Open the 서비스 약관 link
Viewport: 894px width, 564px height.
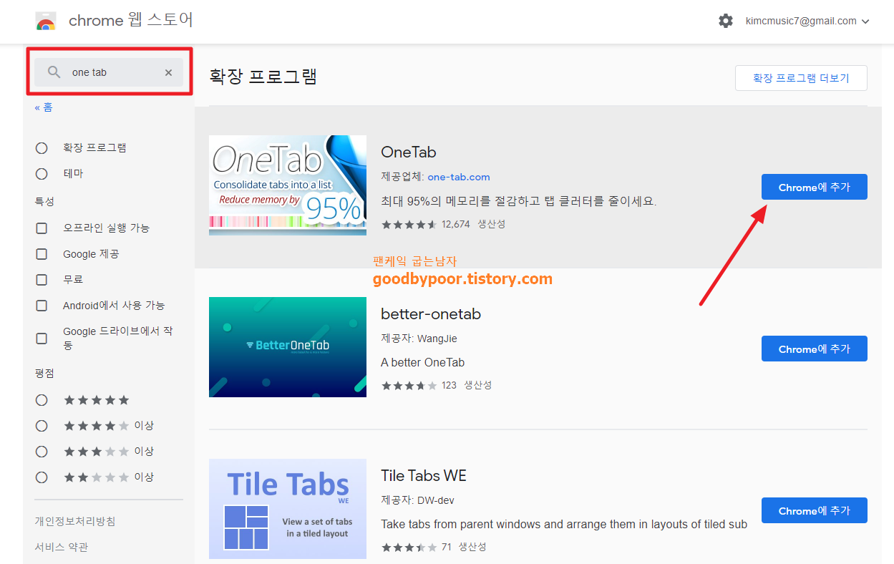click(62, 547)
